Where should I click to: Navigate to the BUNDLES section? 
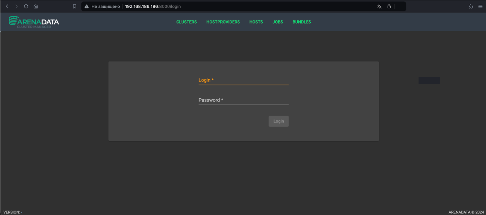coord(302,22)
